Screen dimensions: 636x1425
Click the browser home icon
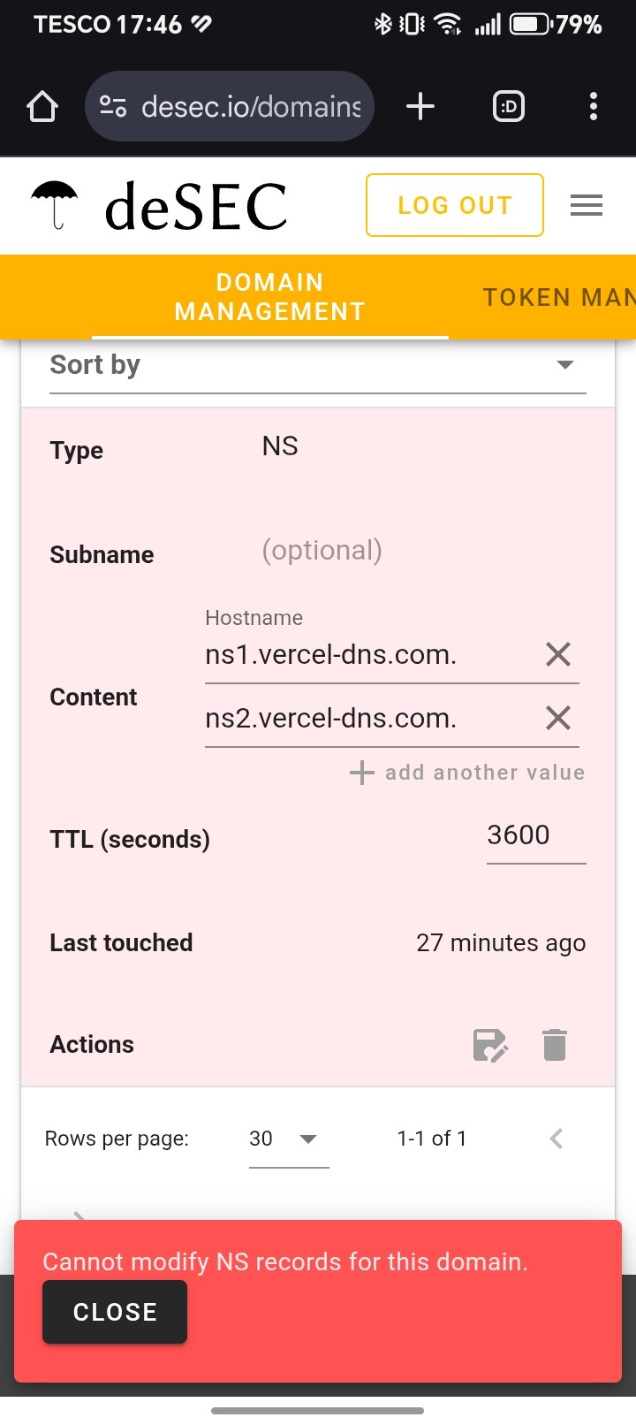[42, 107]
